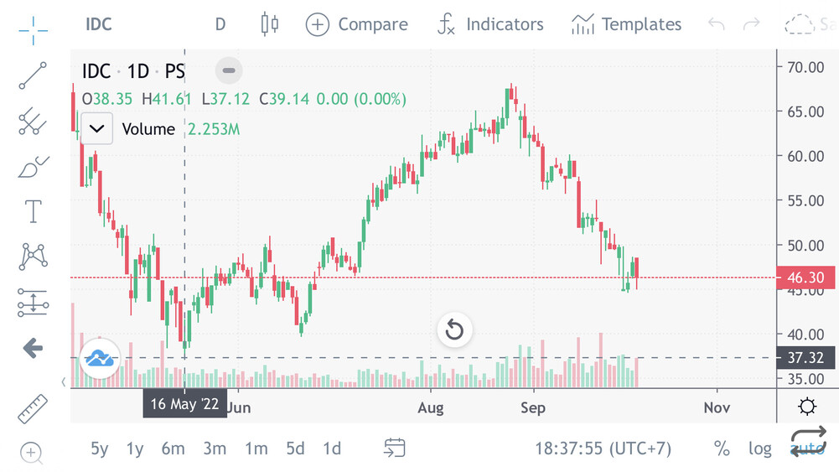Toggle the auto scale setting

click(x=808, y=449)
